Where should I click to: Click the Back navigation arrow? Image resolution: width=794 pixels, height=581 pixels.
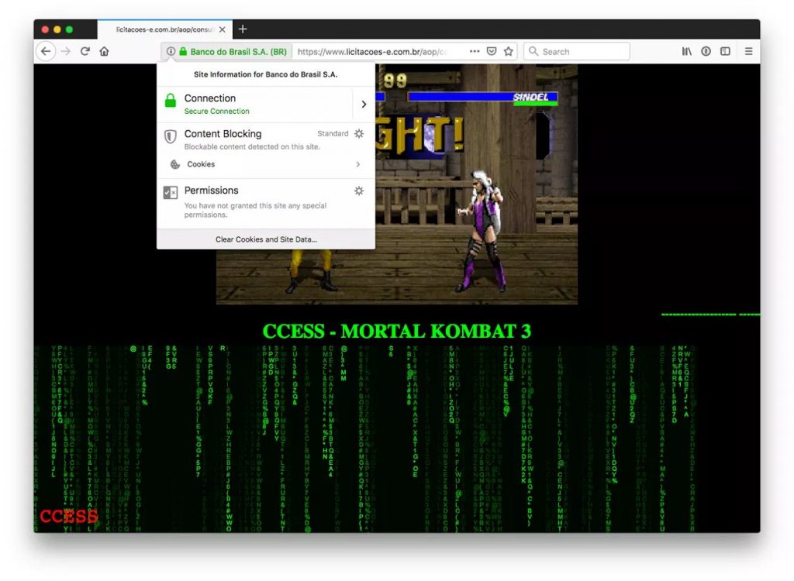[x=46, y=52]
